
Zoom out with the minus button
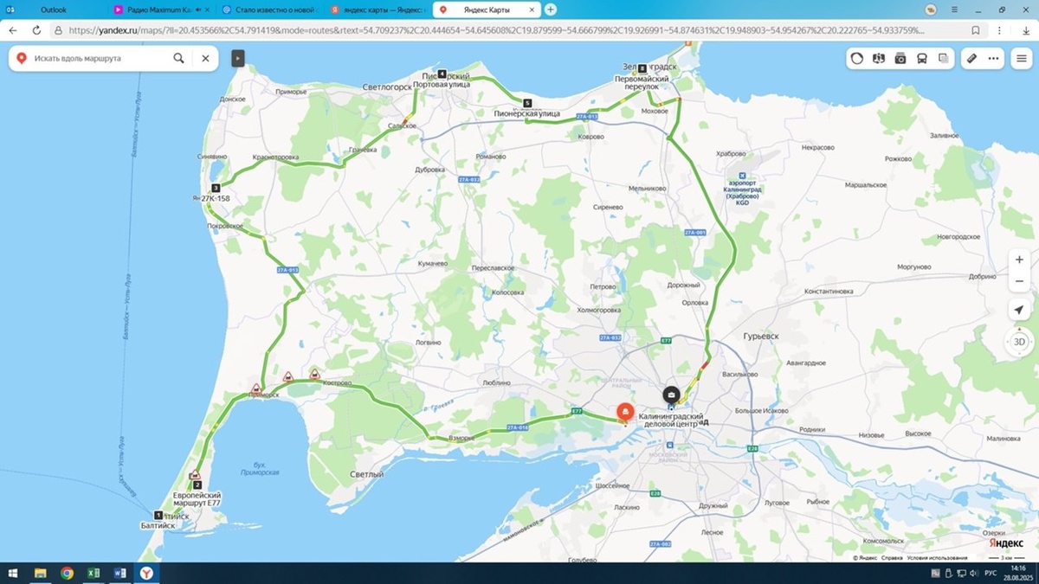point(1019,281)
